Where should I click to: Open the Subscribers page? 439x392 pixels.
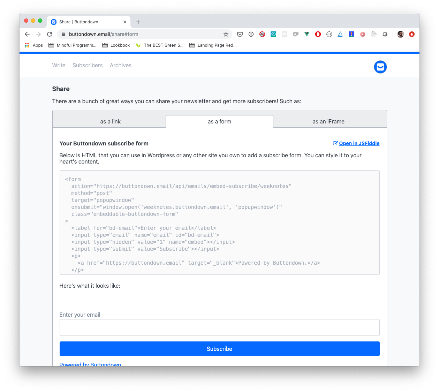[x=88, y=65]
